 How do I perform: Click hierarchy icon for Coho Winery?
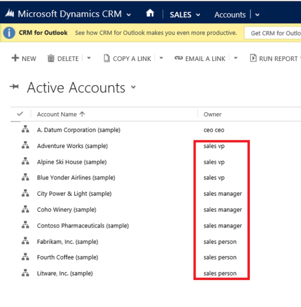click(25, 209)
